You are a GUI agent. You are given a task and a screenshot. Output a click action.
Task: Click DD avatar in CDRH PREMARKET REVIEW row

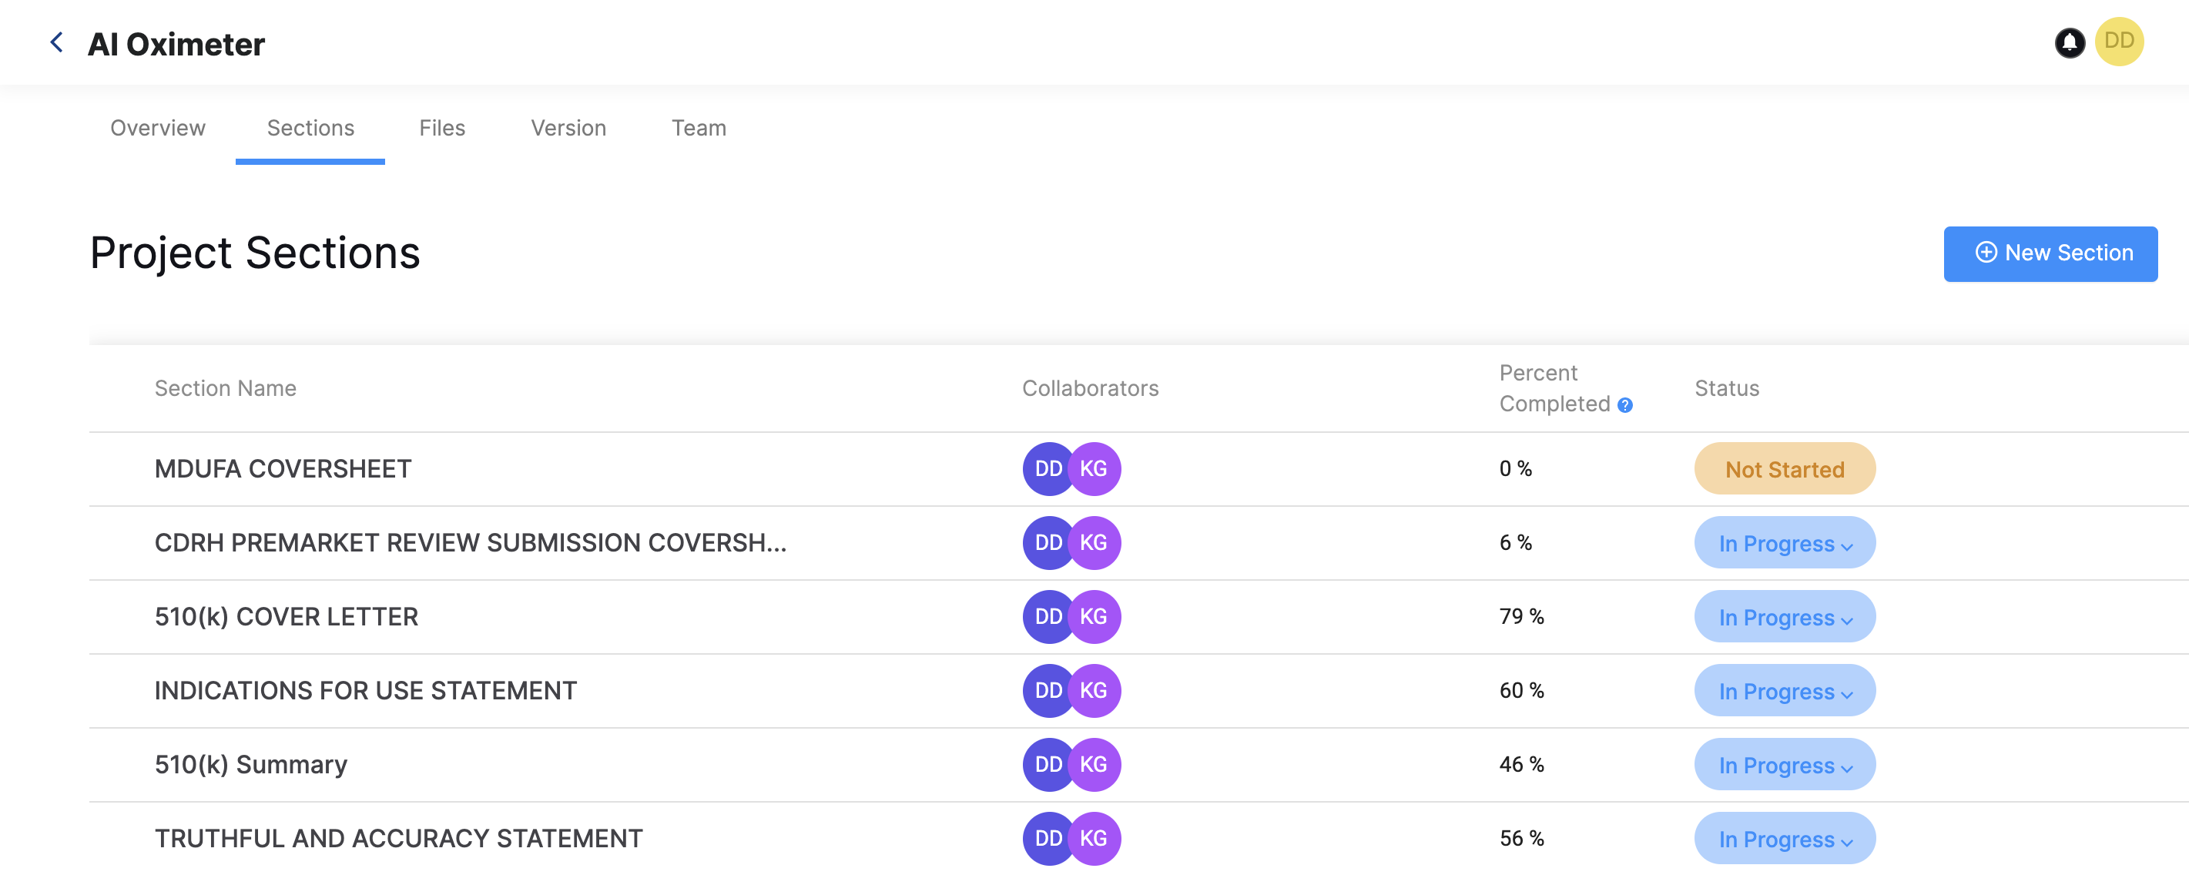tap(1048, 543)
